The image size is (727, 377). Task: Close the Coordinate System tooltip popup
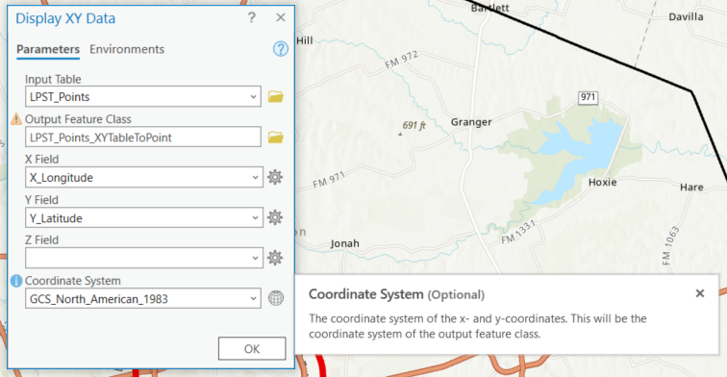pyautogui.click(x=700, y=293)
